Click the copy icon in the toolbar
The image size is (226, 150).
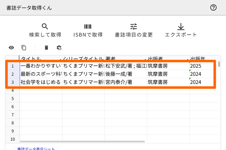[x=24, y=47]
